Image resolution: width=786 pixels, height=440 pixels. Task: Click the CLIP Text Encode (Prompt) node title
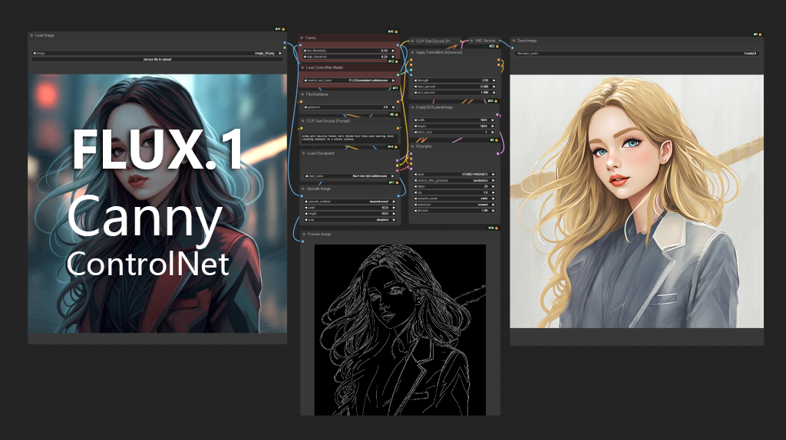coord(329,121)
